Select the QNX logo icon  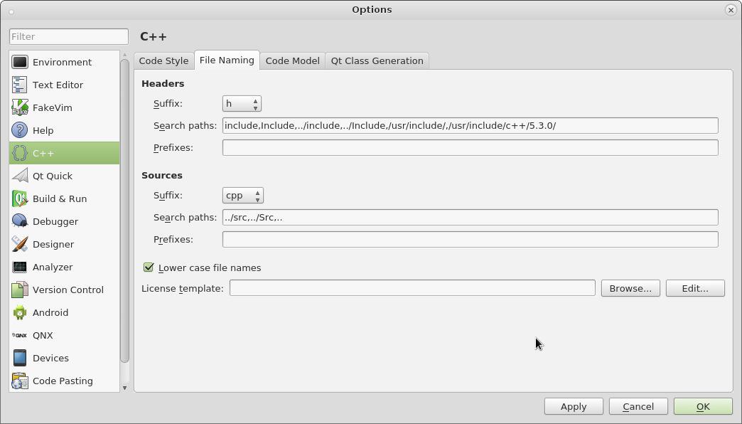pyautogui.click(x=20, y=335)
